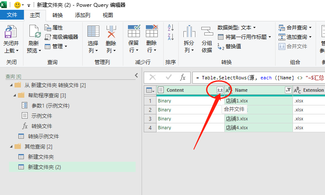
Task: Open query Properties (属性)
Action: pos(53,28)
